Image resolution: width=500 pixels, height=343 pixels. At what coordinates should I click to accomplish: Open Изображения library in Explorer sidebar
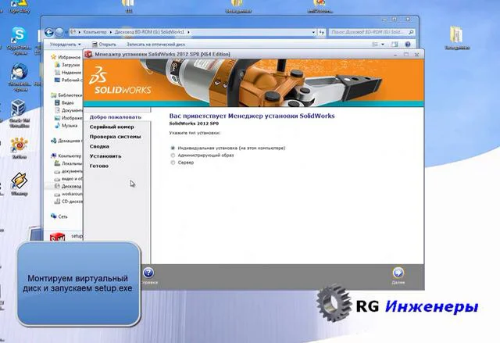click(x=72, y=118)
